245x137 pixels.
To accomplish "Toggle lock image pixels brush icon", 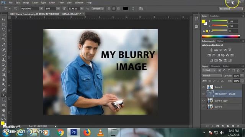I will click(214, 81).
